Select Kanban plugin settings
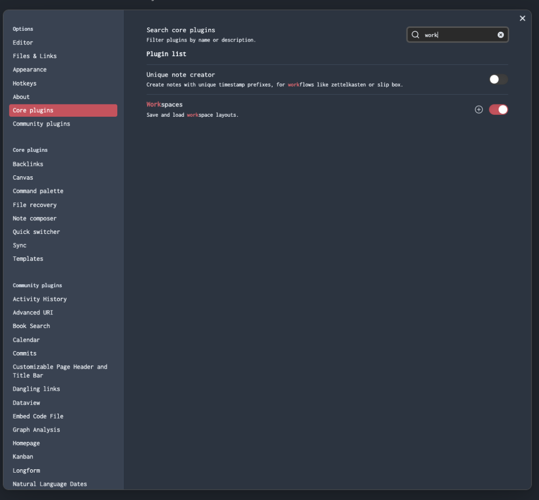 23,457
